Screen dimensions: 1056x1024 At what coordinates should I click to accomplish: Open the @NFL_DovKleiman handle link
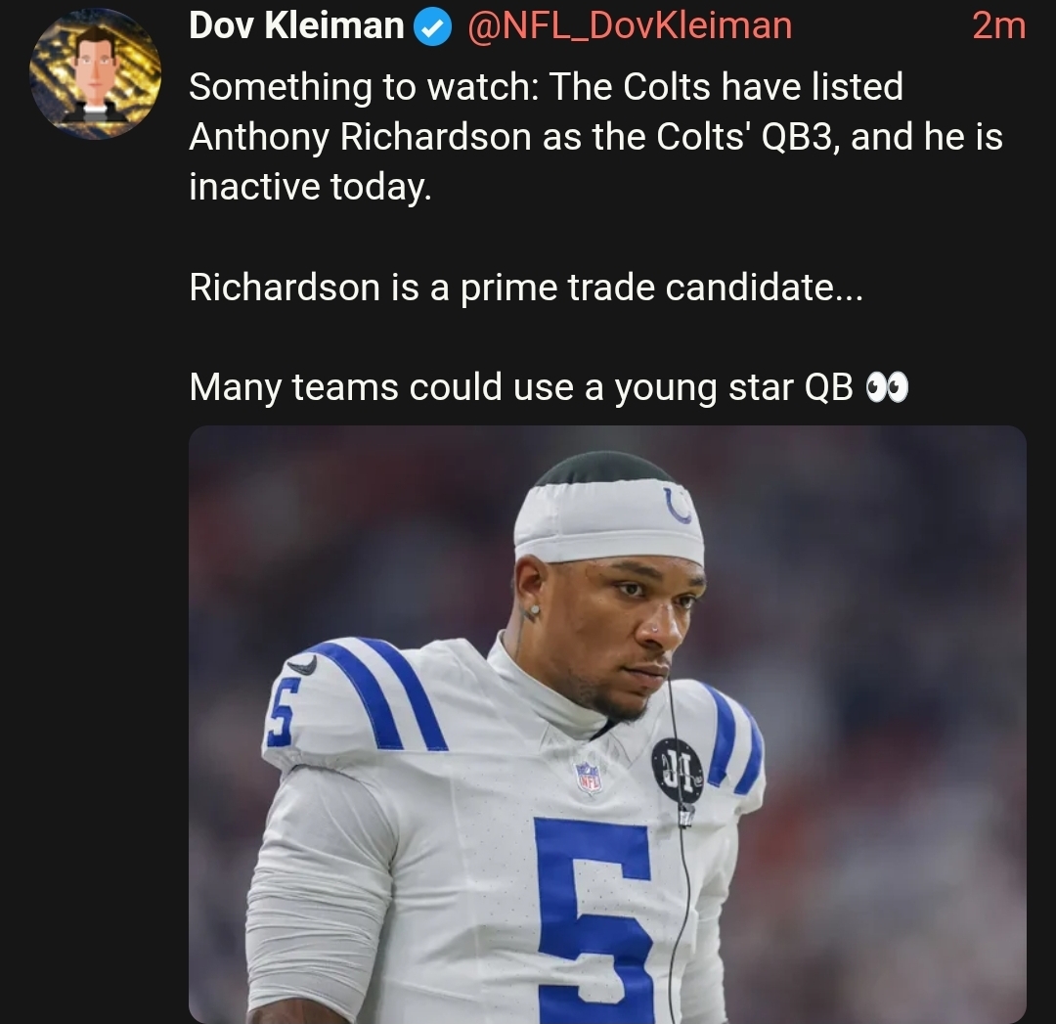click(630, 26)
